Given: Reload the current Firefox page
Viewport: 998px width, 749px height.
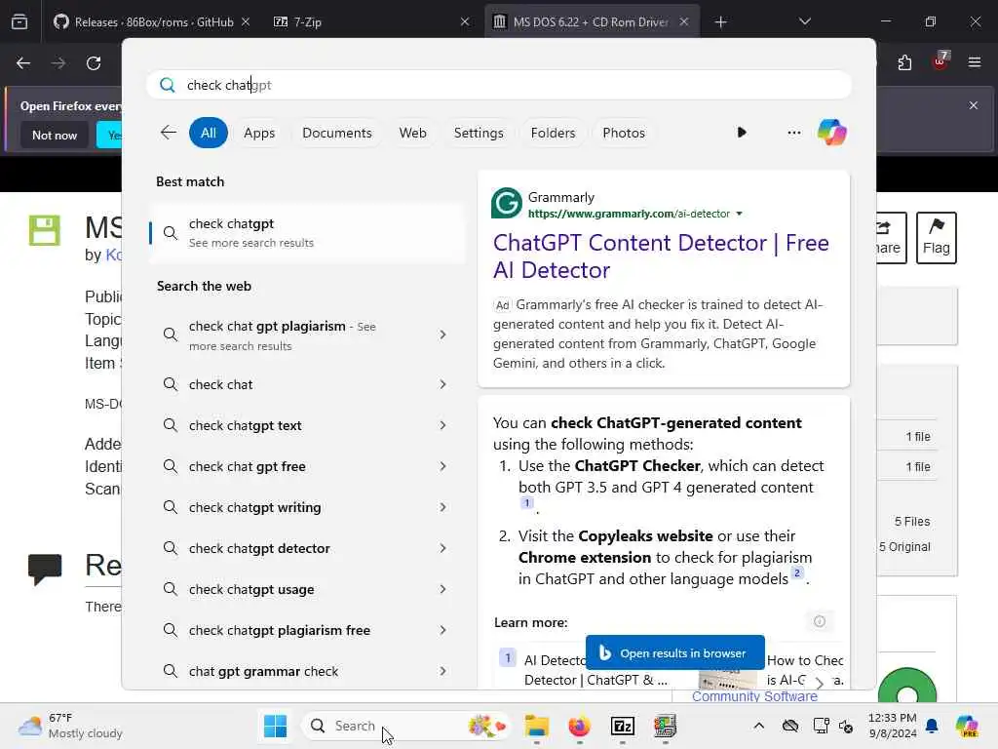Looking at the screenshot, I should 94,63.
